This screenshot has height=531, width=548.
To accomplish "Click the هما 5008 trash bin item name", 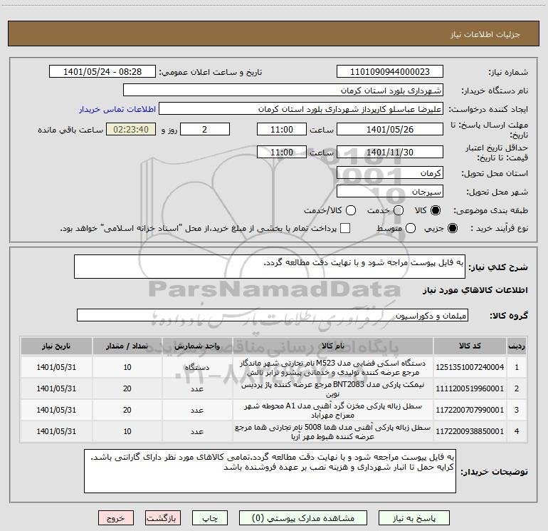I will point(333,432).
